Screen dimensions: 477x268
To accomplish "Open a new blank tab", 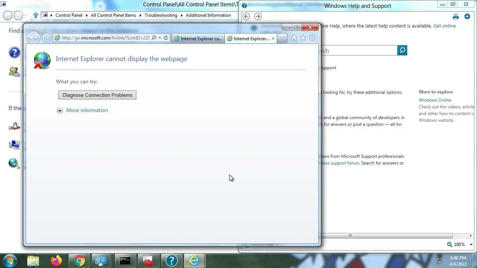I will point(282,38).
